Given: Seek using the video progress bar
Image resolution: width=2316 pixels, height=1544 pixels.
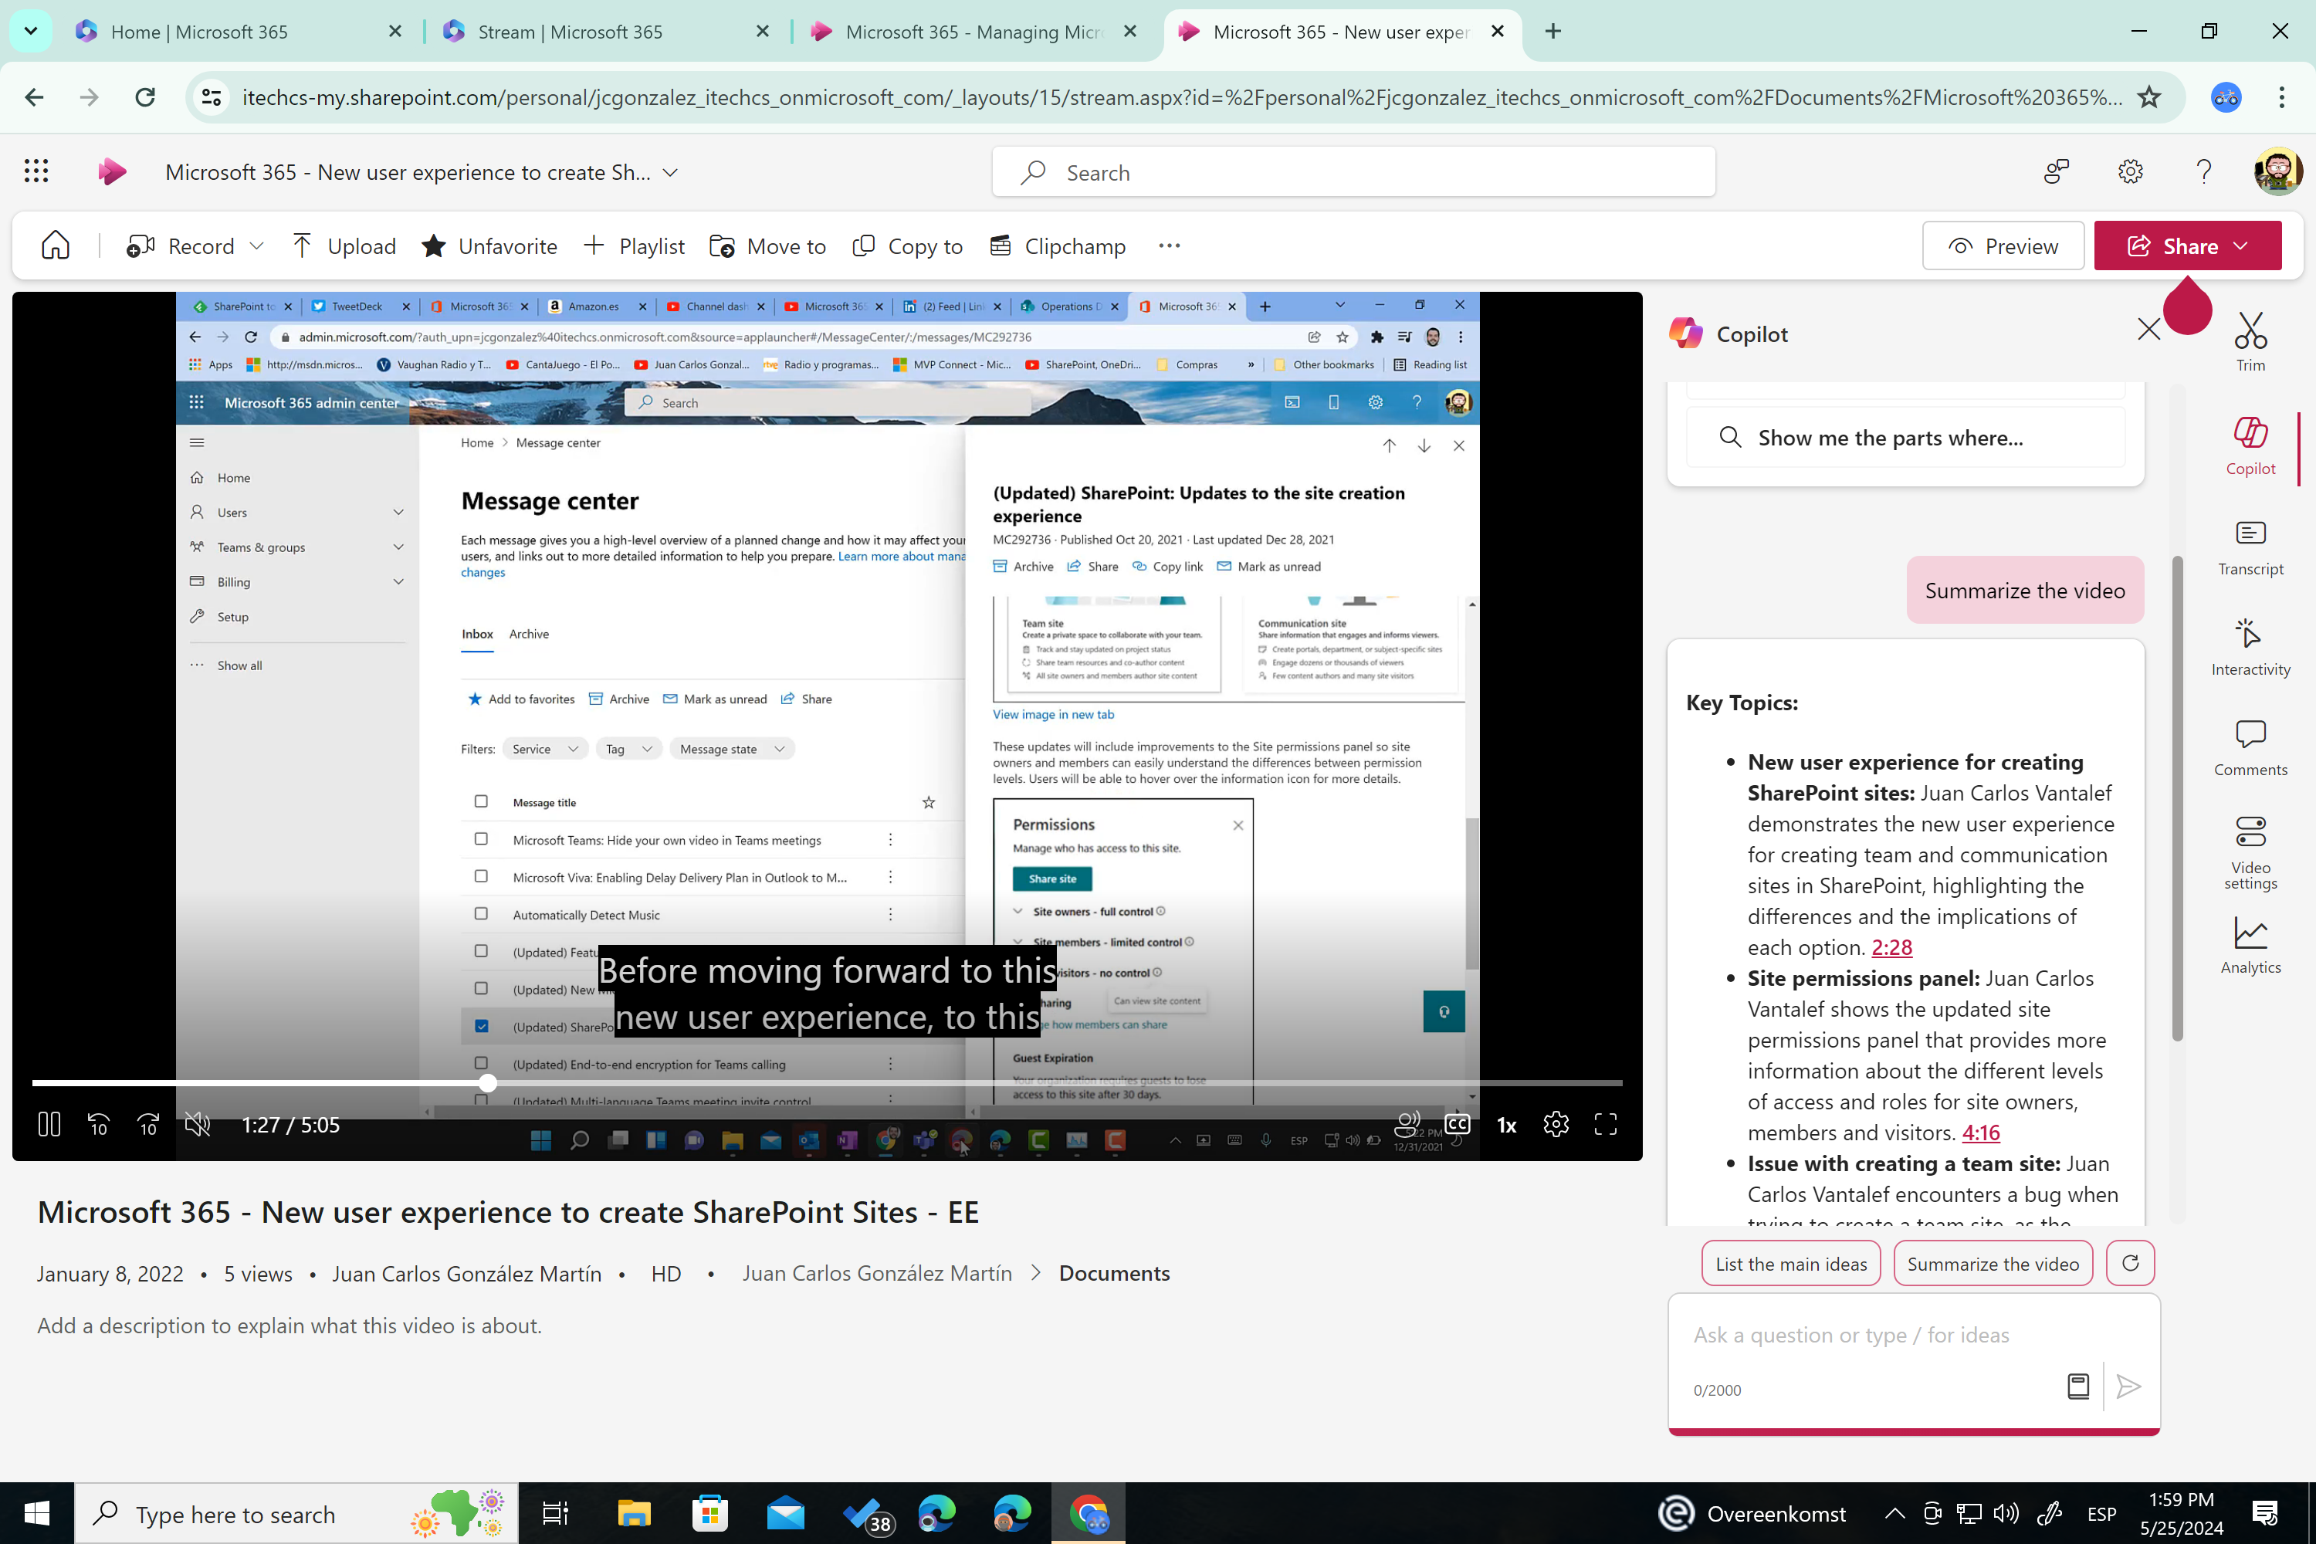Looking at the screenshot, I should [486, 1082].
